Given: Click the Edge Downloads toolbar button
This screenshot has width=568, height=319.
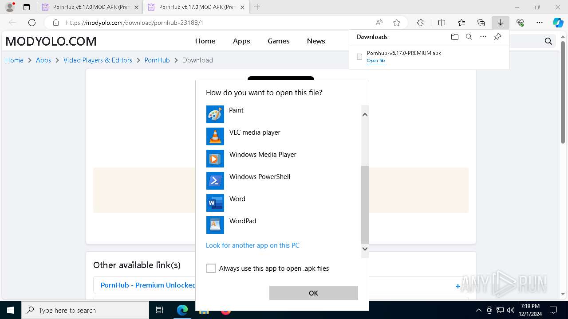Looking at the screenshot, I should coord(500,23).
